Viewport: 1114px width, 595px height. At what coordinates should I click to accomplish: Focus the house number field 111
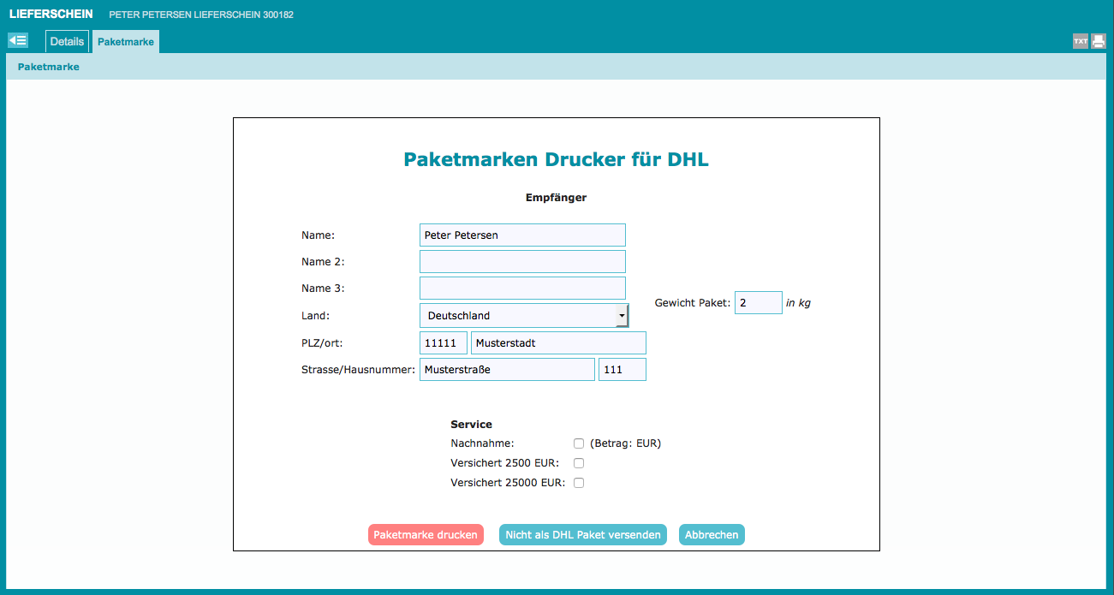pos(622,370)
